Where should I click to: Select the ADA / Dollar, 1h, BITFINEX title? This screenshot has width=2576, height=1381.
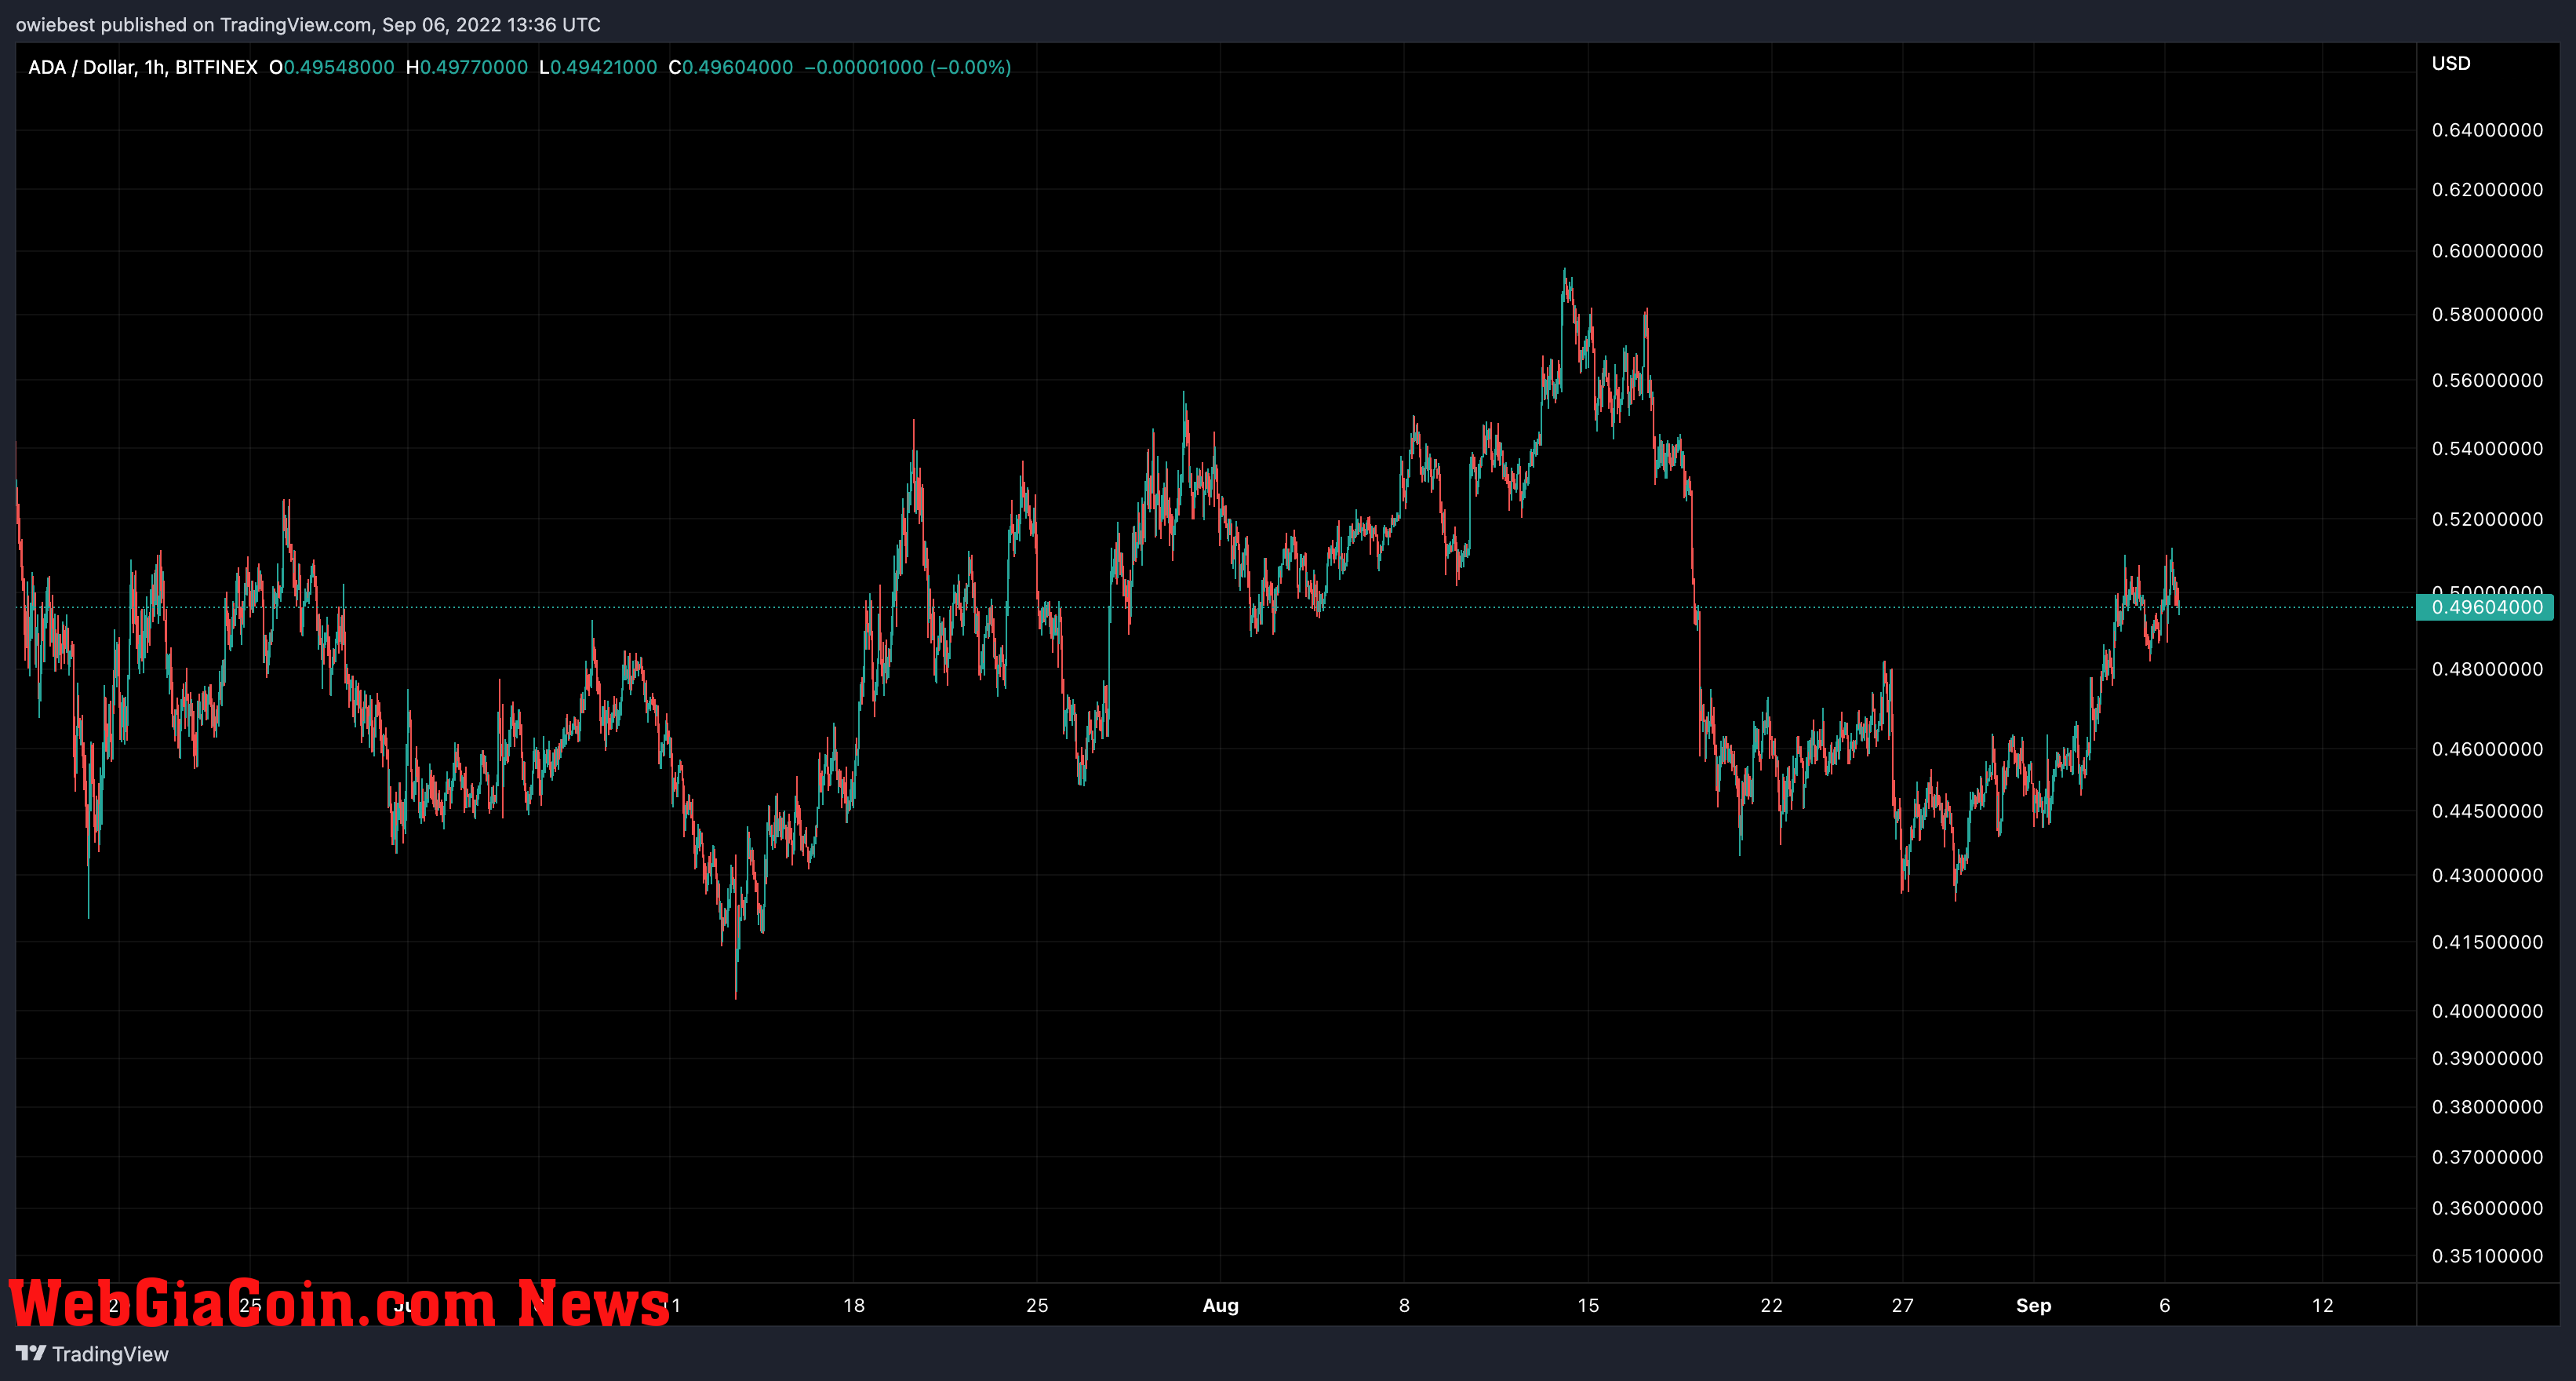(x=143, y=67)
